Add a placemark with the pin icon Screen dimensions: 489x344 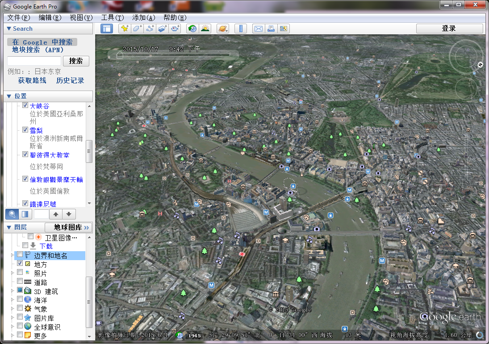point(125,29)
